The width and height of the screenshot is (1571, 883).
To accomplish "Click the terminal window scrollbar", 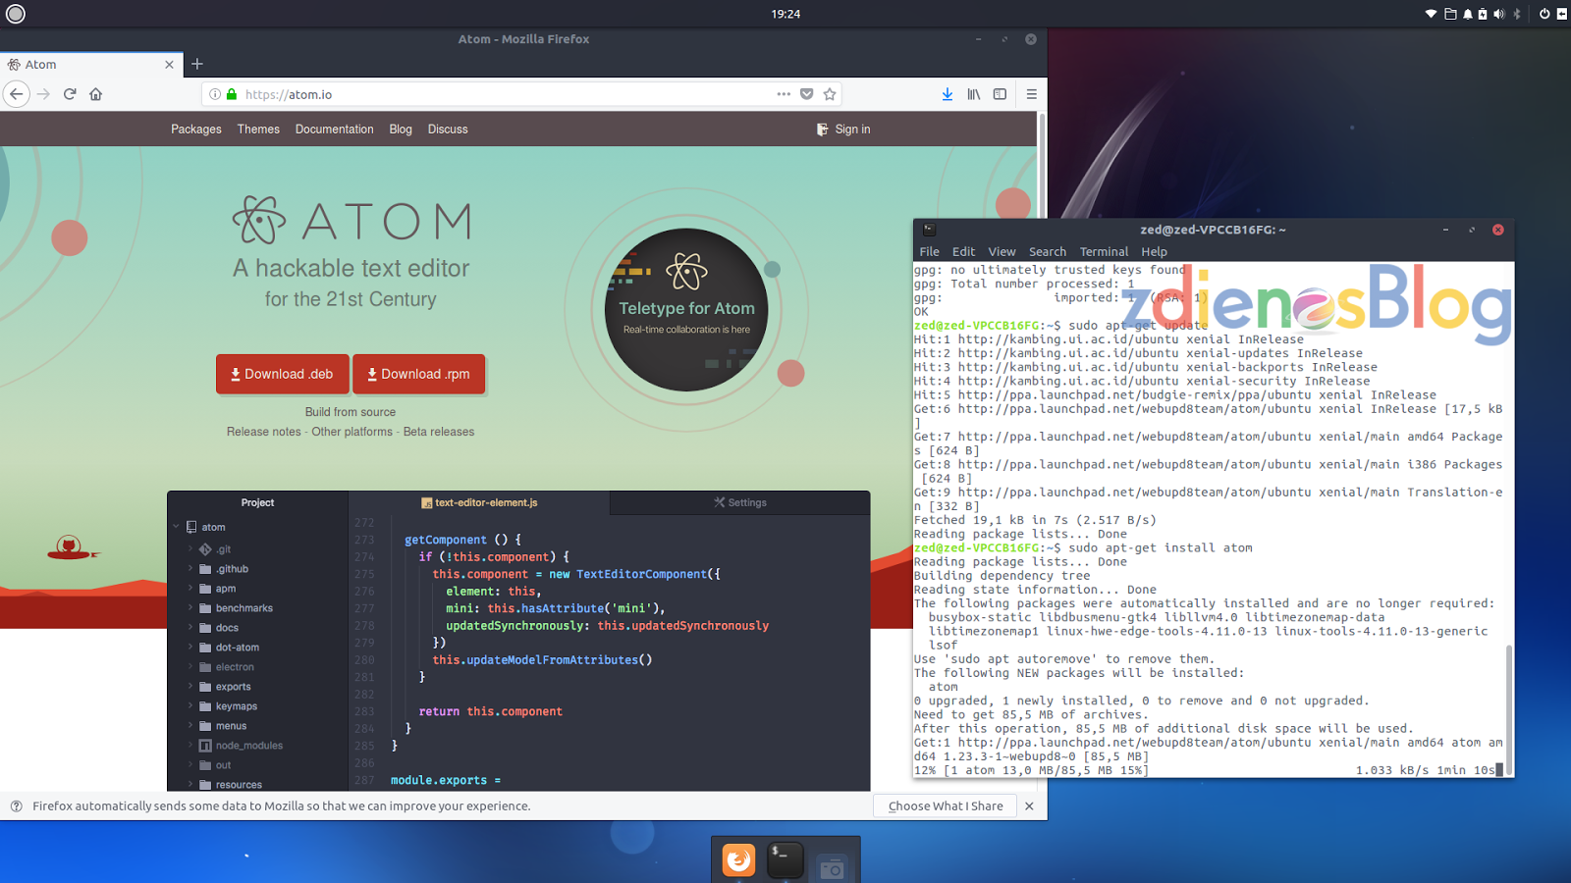I will coord(1509,708).
